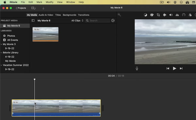This screenshot has height=120, width=196.
Task: Open the Stabilization camera tool
Action: click(165, 15)
